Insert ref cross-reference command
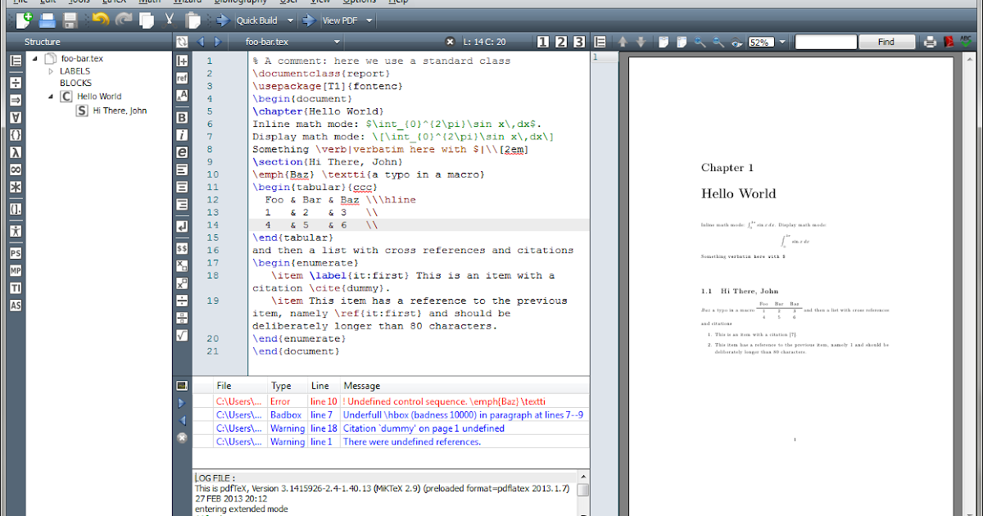 click(182, 78)
